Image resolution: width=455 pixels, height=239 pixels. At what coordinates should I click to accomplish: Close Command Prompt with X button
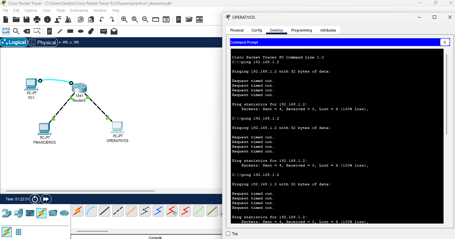(445, 42)
